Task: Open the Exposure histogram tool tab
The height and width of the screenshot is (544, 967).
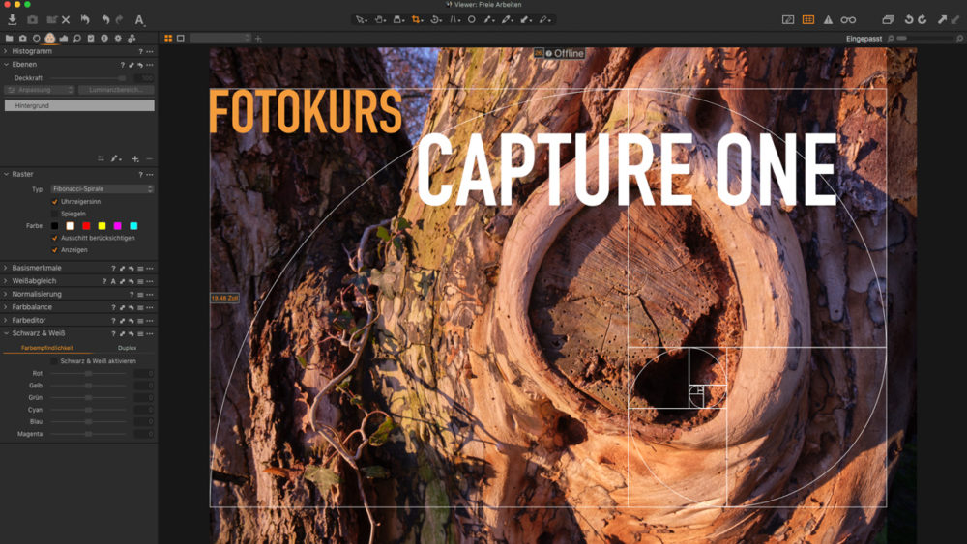Action: 64,39
